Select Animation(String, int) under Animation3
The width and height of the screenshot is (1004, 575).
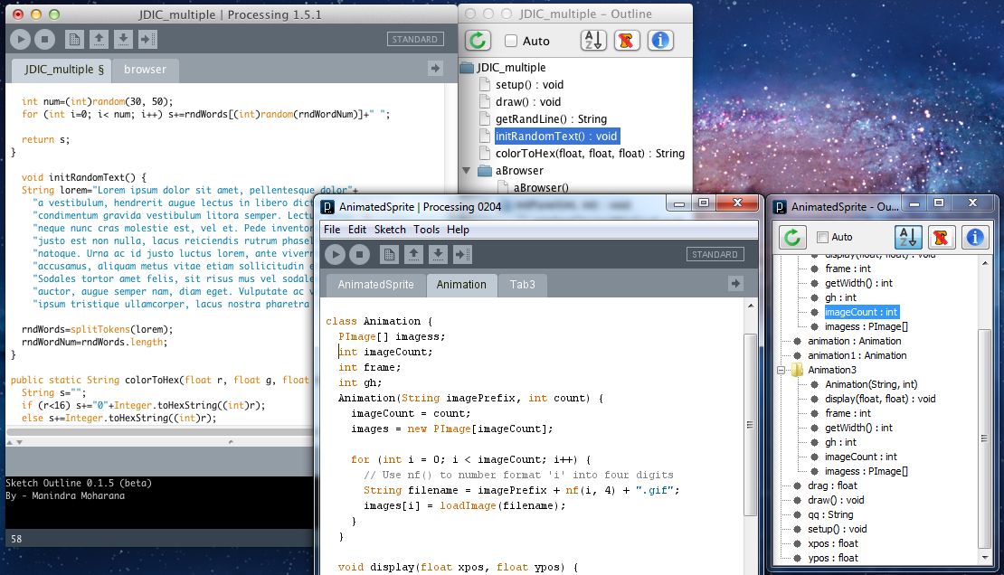871,384
